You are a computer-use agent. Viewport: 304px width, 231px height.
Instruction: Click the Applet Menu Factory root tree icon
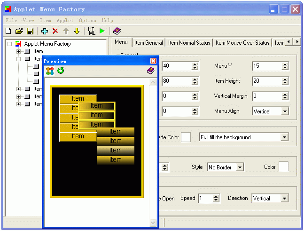(x=18, y=44)
